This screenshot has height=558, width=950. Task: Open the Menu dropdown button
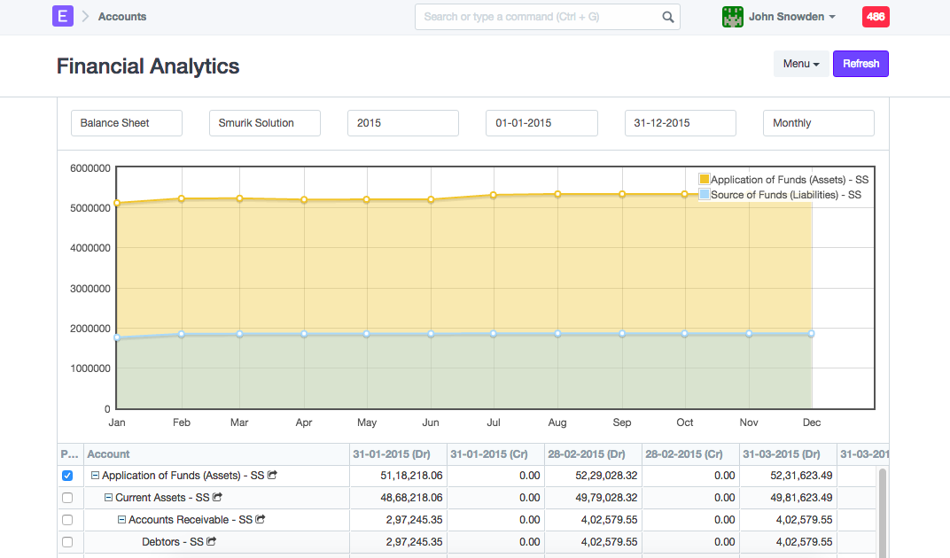click(800, 64)
